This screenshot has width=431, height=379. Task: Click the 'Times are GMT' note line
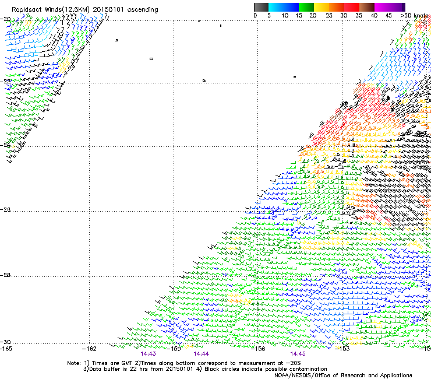184,363
